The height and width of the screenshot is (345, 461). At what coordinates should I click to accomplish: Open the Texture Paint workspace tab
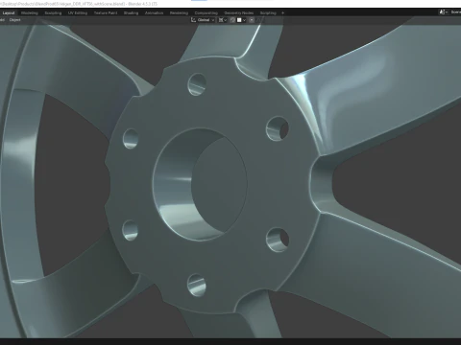(106, 12)
